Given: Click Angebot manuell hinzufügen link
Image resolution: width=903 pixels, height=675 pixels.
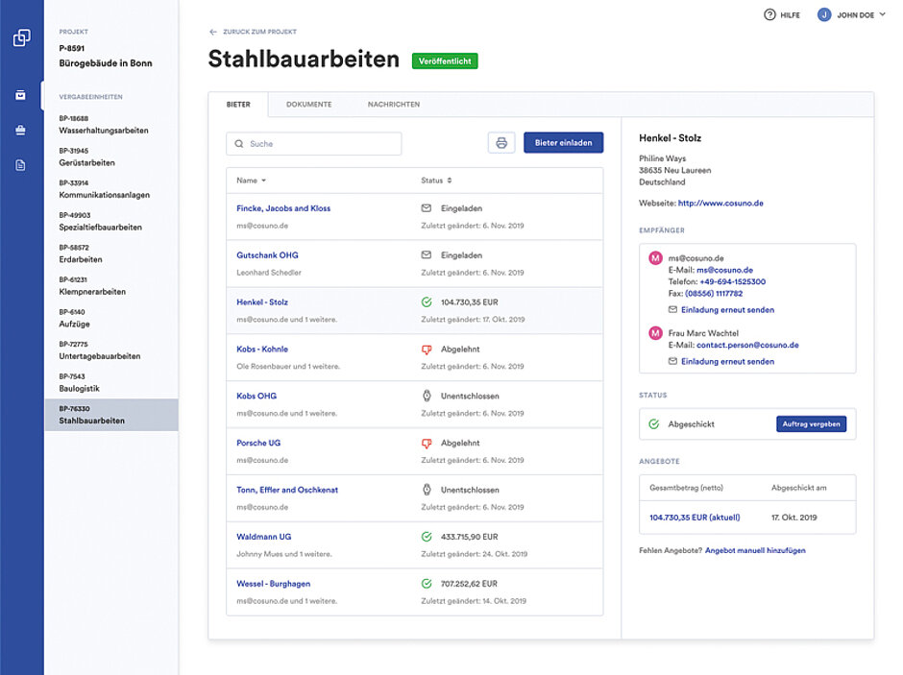Looking at the screenshot, I should tap(755, 551).
